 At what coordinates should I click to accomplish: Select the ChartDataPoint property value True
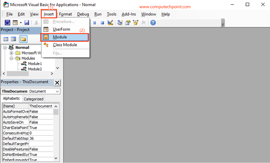point(41,127)
